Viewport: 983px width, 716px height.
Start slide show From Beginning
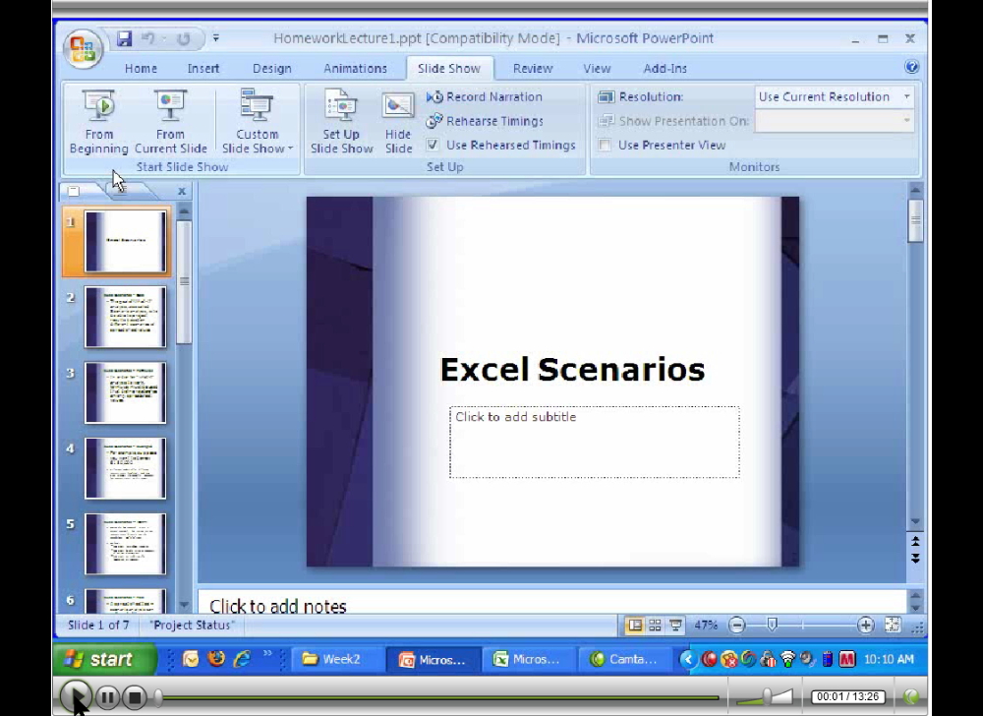(98, 121)
